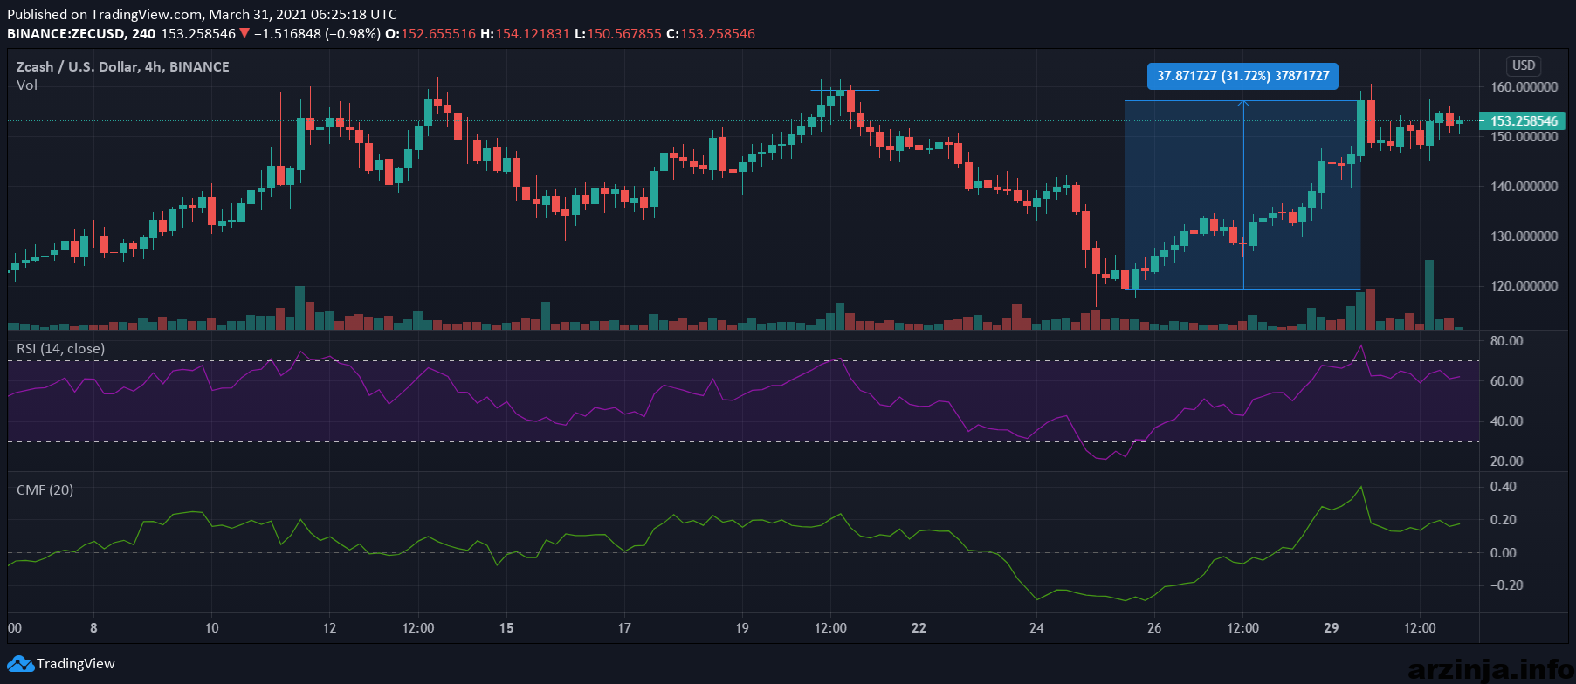Image resolution: width=1576 pixels, height=684 pixels.
Task: Click the green 153.258546 current price tag
Action: 1523,121
